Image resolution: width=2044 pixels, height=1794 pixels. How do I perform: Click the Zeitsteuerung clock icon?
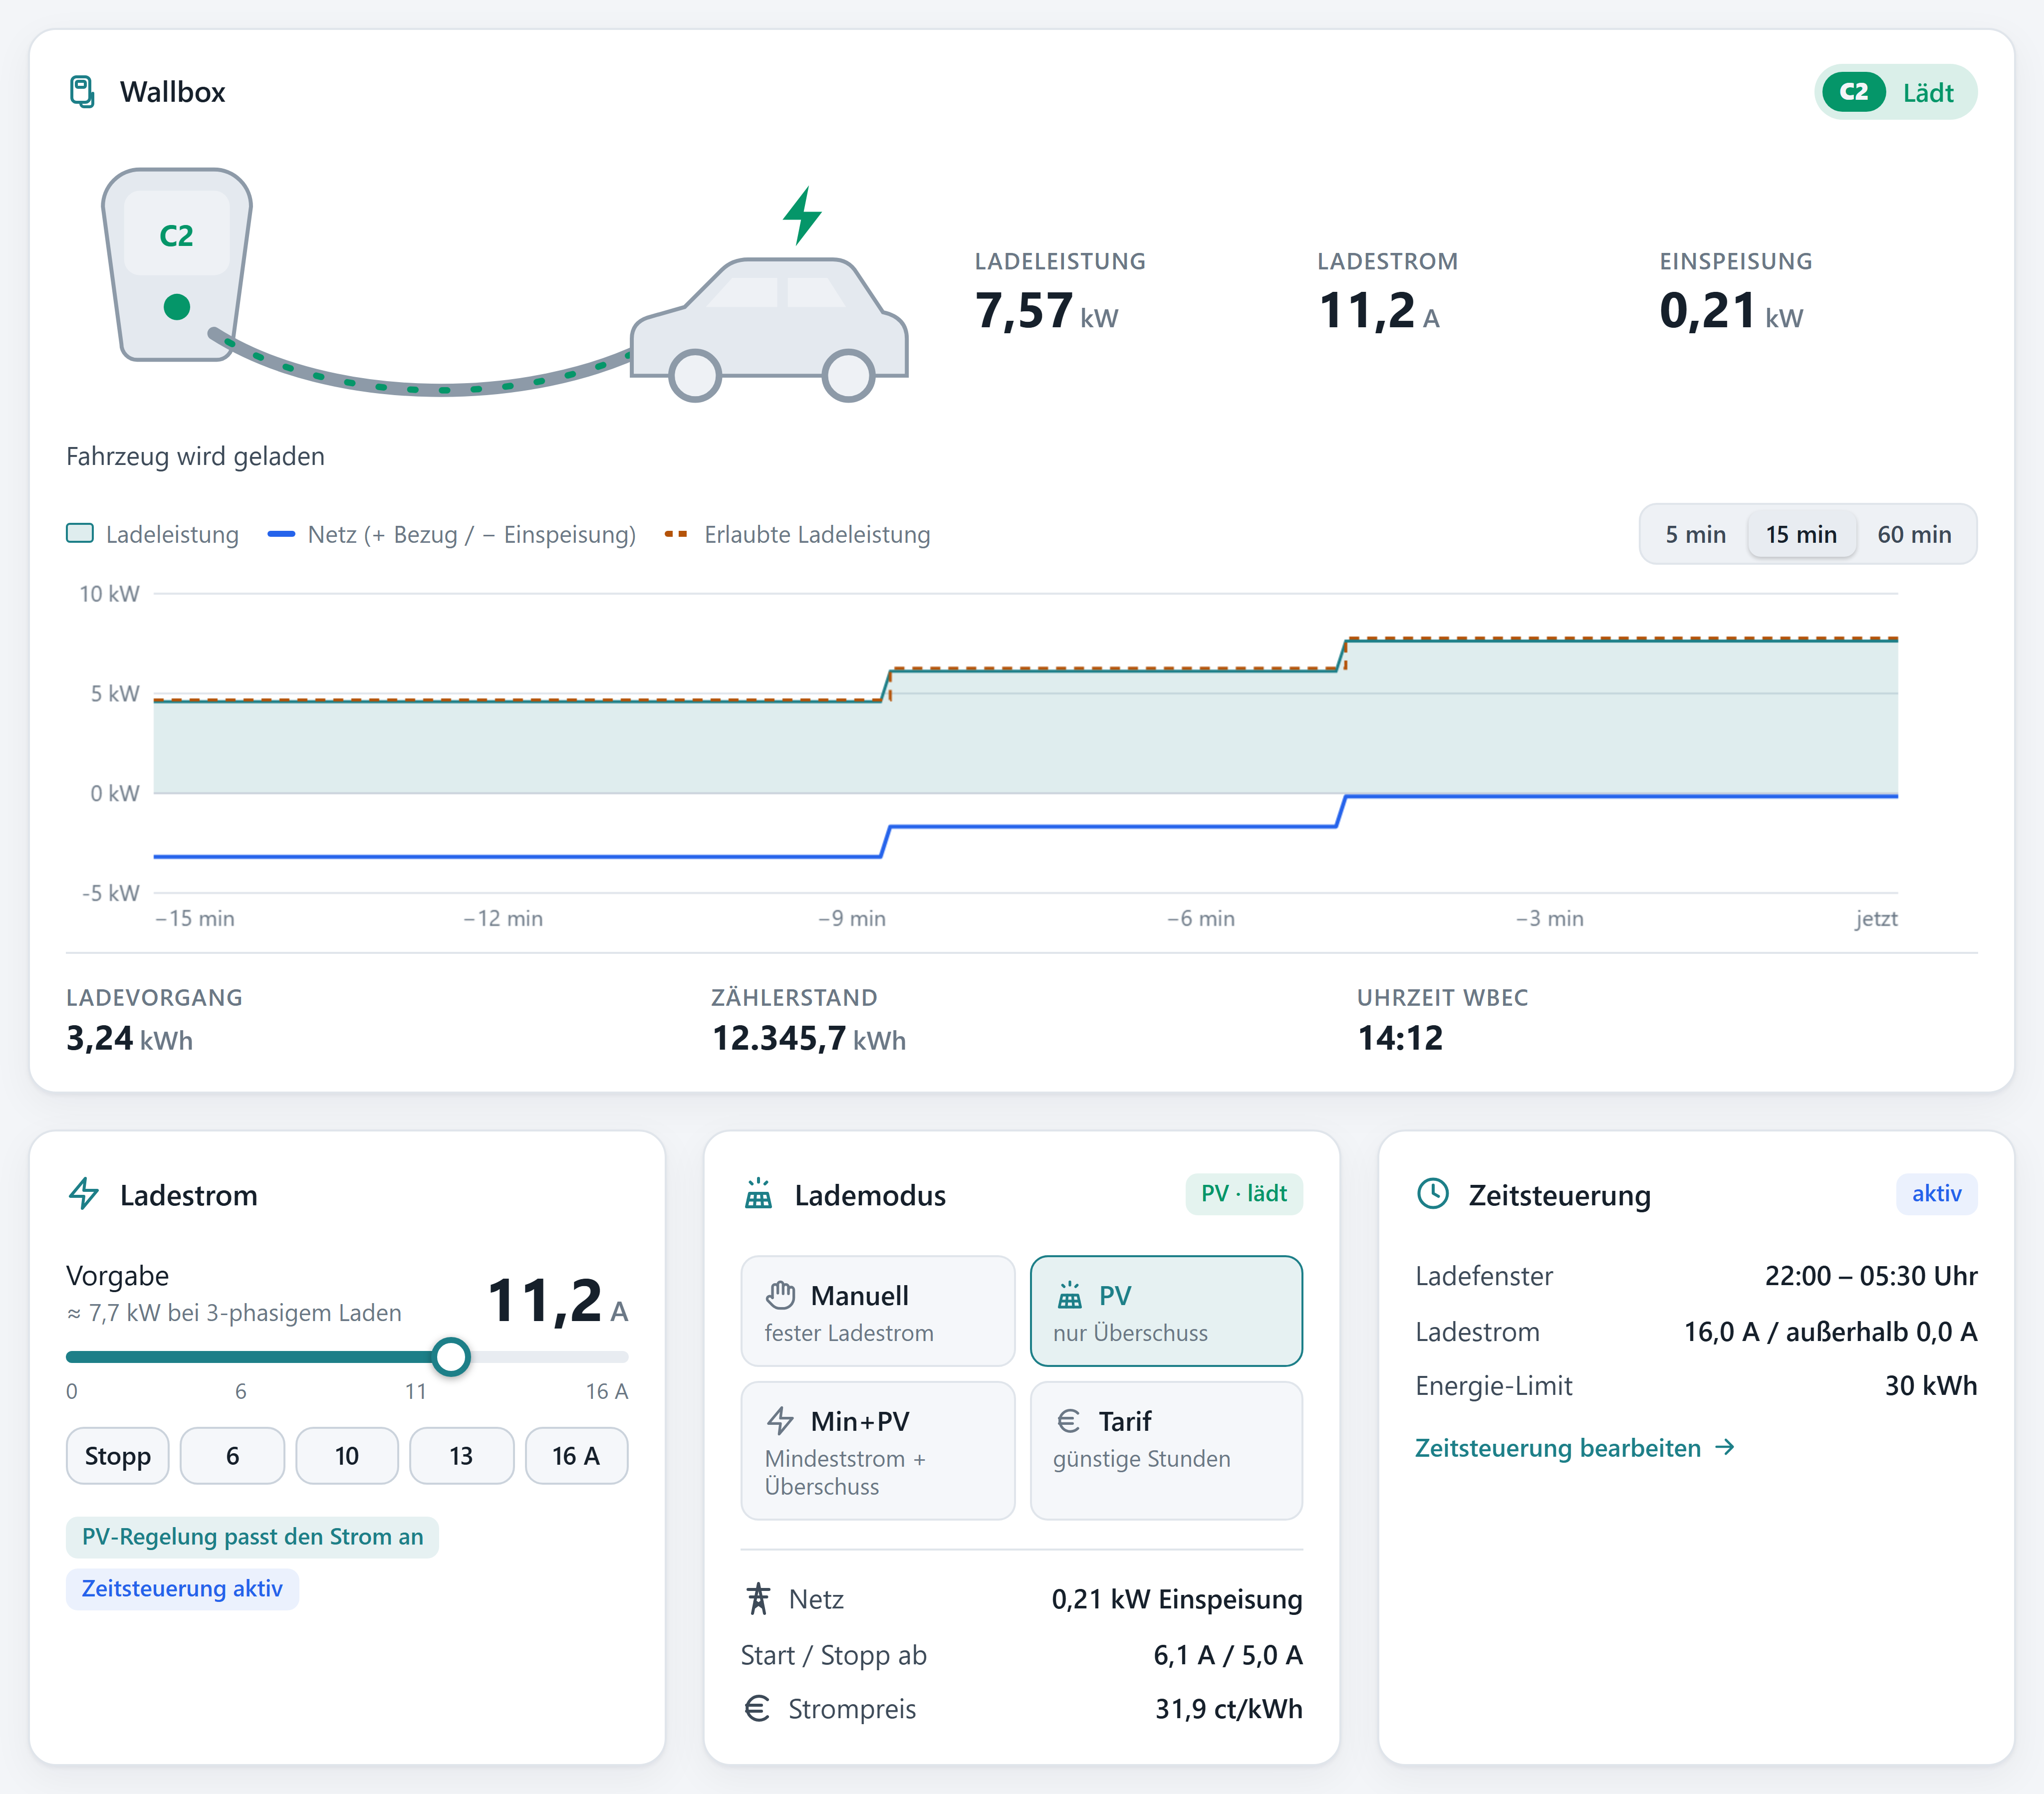(x=1433, y=1194)
